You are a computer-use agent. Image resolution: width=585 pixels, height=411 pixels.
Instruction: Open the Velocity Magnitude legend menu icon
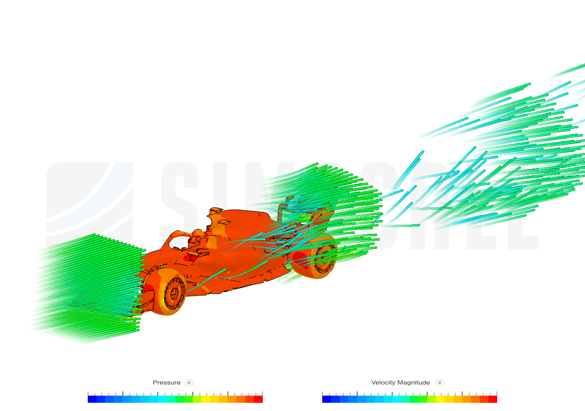click(440, 383)
